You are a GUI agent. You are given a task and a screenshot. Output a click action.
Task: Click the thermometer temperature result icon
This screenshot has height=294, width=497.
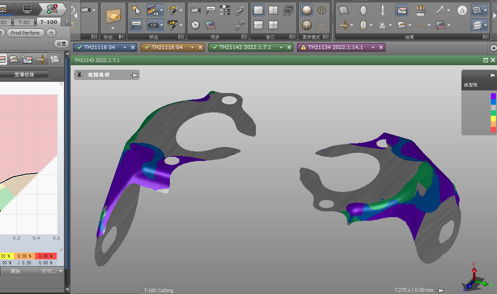tap(383, 10)
